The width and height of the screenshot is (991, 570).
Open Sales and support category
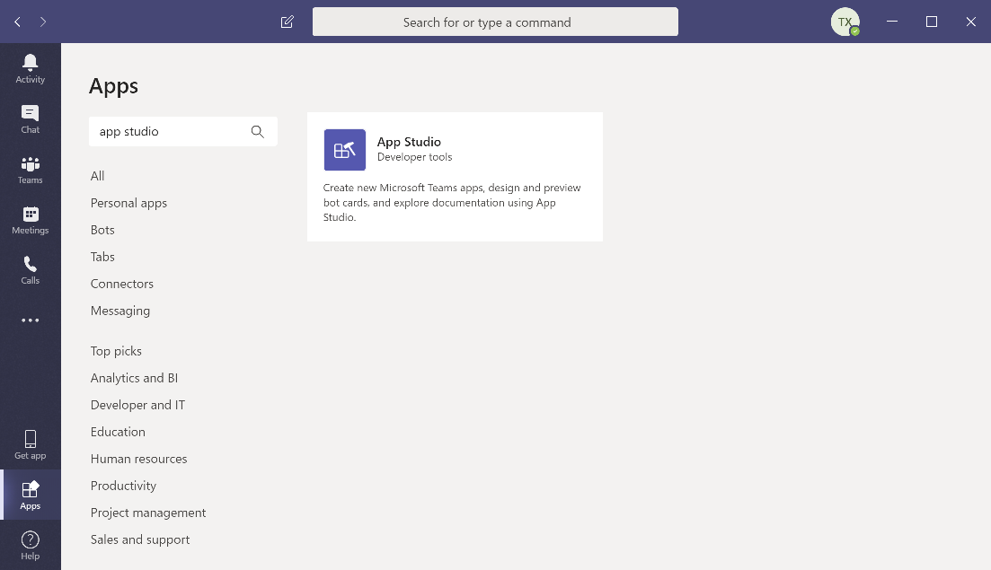coord(140,539)
